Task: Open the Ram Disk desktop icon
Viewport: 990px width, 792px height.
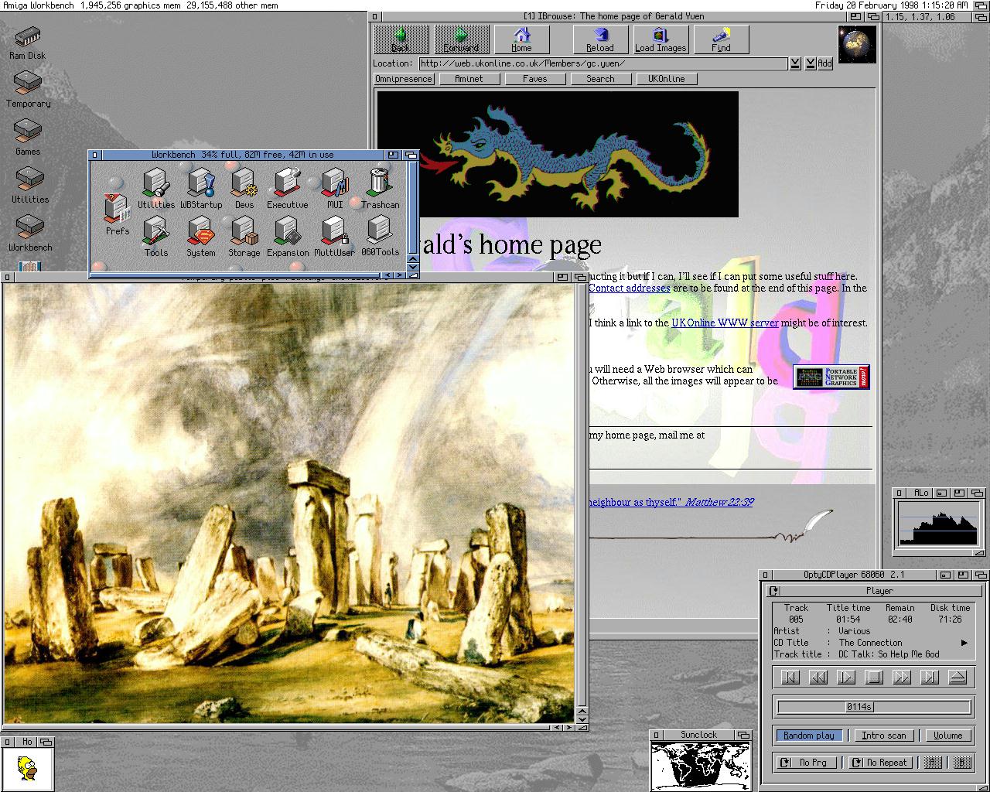Action: click(x=28, y=43)
